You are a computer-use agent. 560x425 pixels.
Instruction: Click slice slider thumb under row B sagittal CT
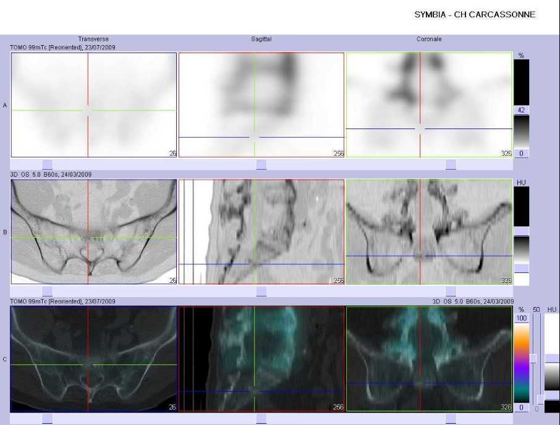pyautogui.click(x=261, y=291)
